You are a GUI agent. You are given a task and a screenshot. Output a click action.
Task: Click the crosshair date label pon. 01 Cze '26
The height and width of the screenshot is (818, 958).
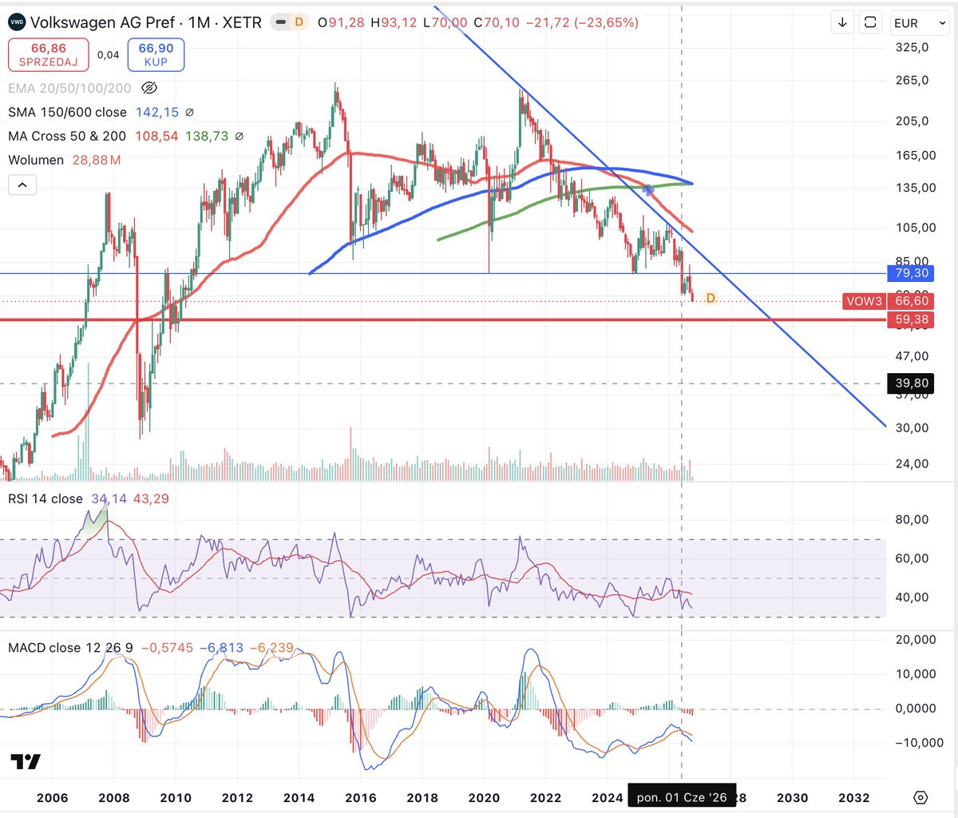click(x=682, y=797)
